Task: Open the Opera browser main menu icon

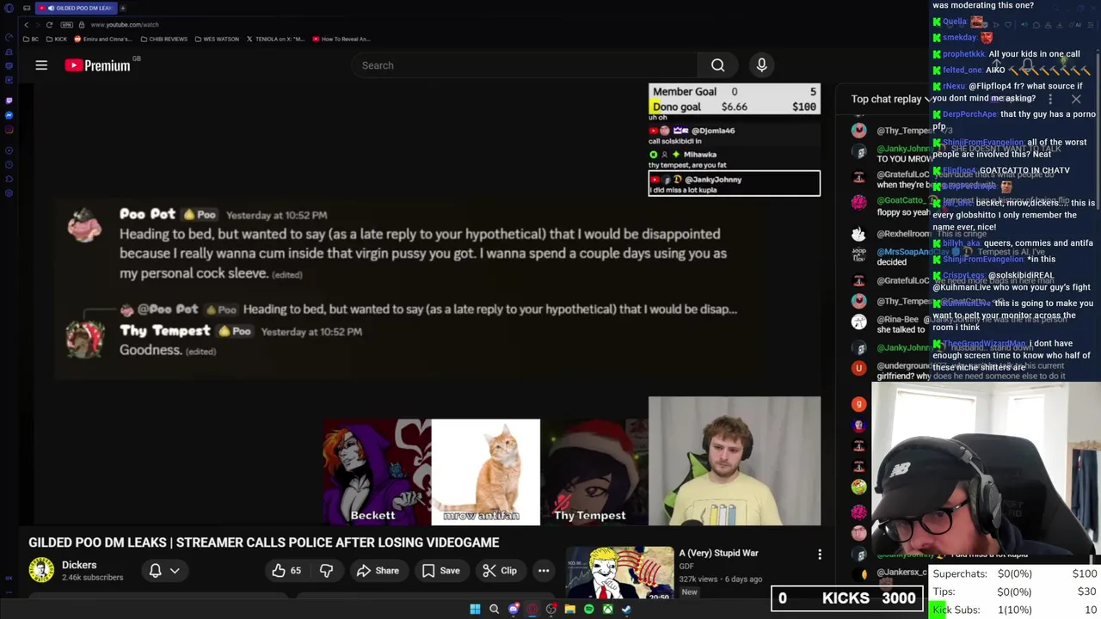Action: [9, 8]
